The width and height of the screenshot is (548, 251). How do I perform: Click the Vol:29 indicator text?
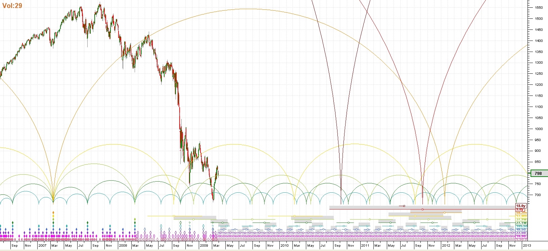point(12,6)
